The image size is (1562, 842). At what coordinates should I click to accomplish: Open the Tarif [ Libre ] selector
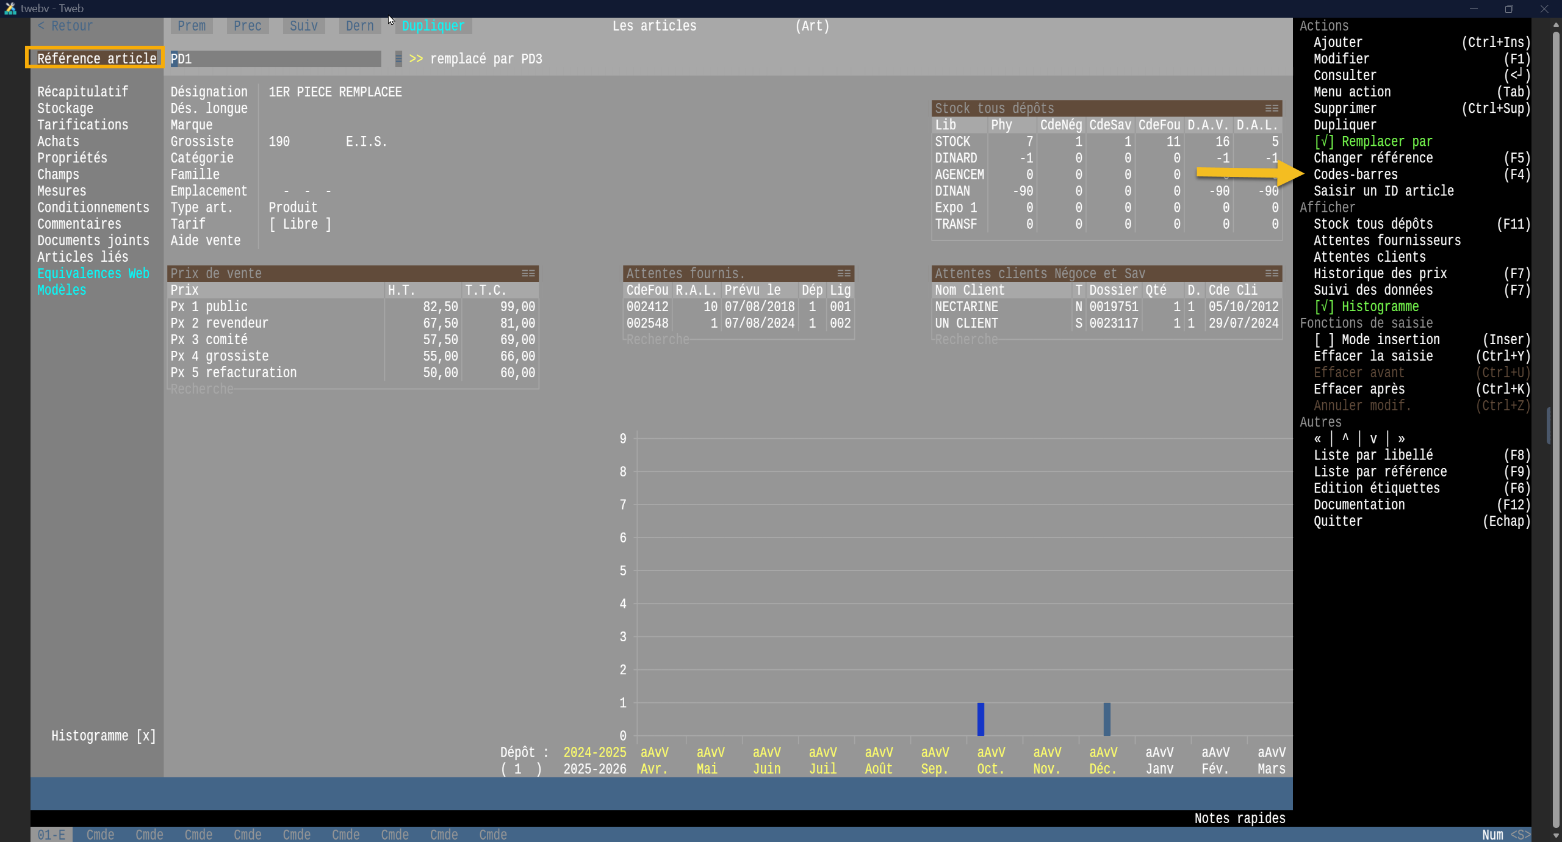pyautogui.click(x=300, y=225)
